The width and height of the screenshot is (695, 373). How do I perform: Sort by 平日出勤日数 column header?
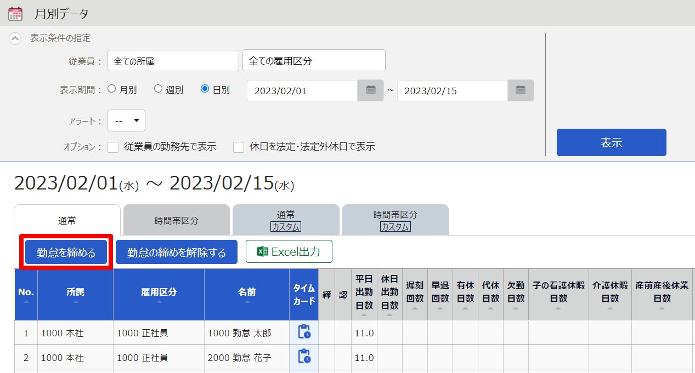coord(364,295)
